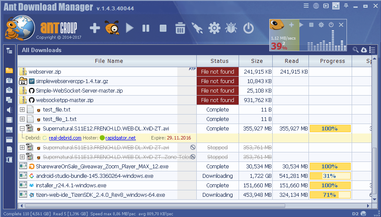The height and width of the screenshot is (217, 381).
Task: Click the horizontal scrollbar thumb
Action: point(155,206)
